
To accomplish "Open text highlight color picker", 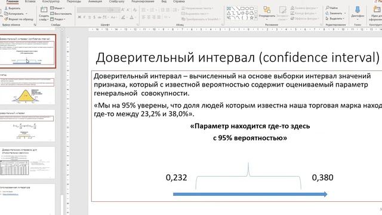I will 124,17.
